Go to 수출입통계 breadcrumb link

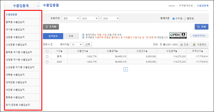click(x=203, y=6)
